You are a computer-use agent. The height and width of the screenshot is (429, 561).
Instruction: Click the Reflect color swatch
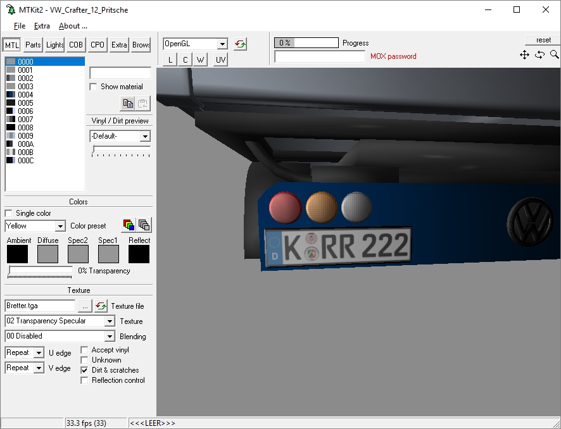[139, 254]
